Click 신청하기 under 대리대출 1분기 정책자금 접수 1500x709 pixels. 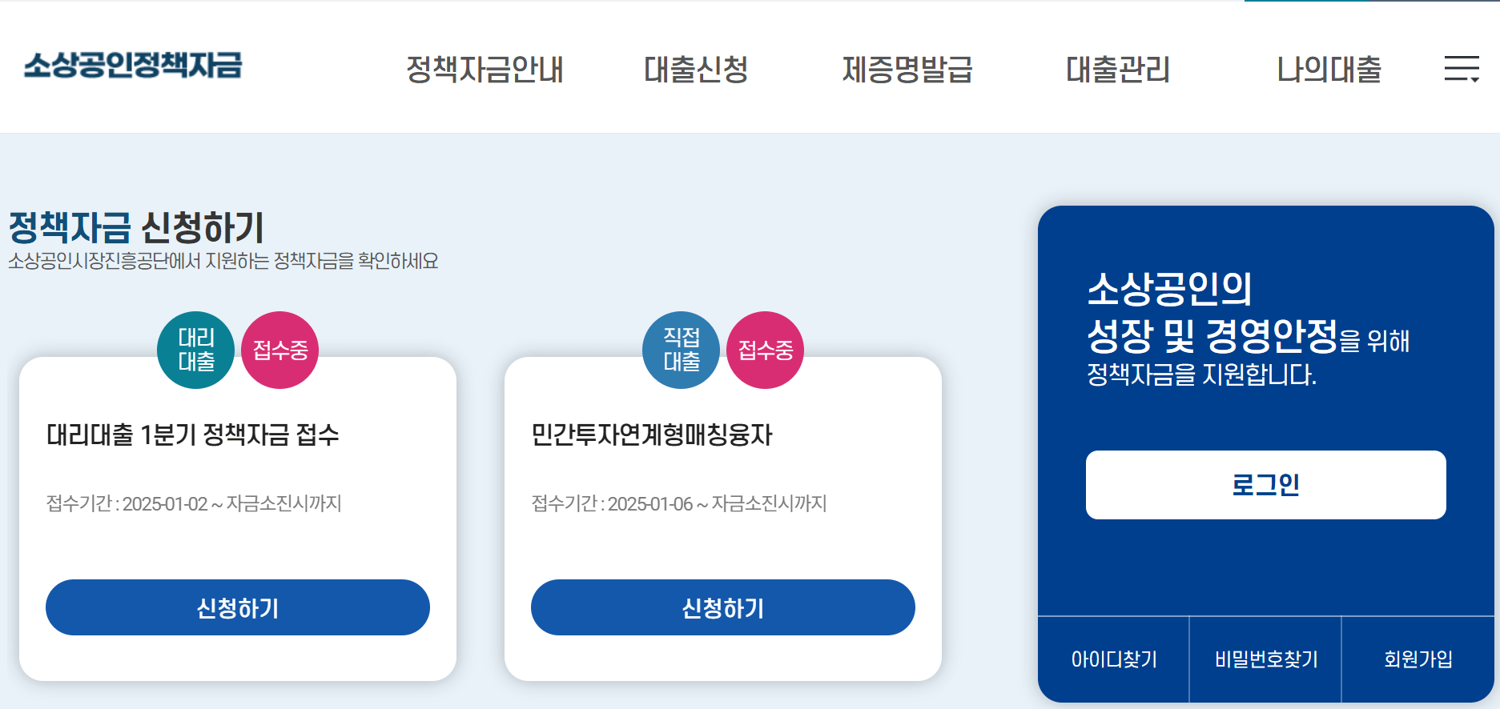pos(238,607)
